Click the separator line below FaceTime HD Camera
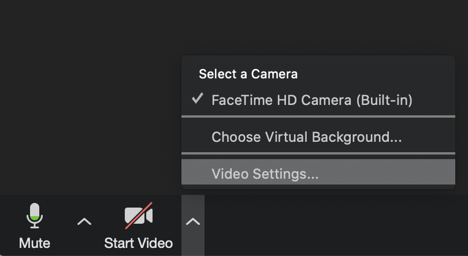Viewport: 468px width, 256px height. pos(318,116)
